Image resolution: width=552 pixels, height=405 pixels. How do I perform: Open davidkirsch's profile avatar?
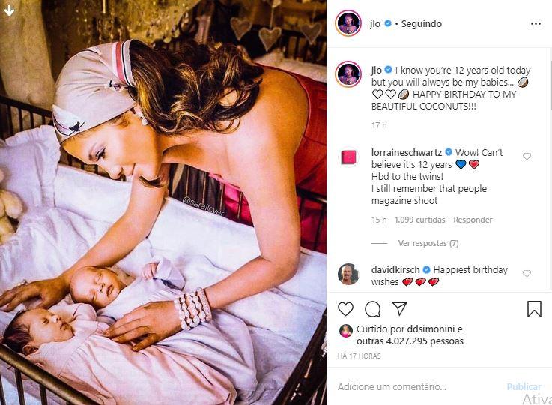tap(348, 274)
